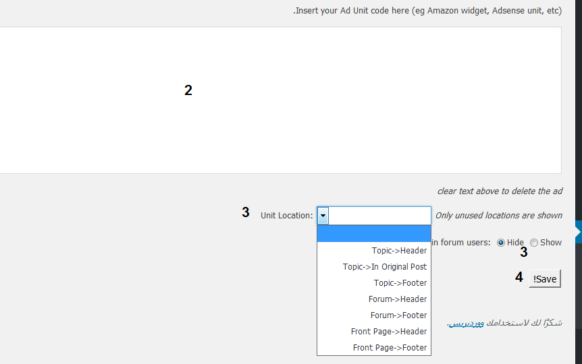This screenshot has width=582, height=364.
Task: Click the Unit Location combo box field
Action: coord(379,216)
